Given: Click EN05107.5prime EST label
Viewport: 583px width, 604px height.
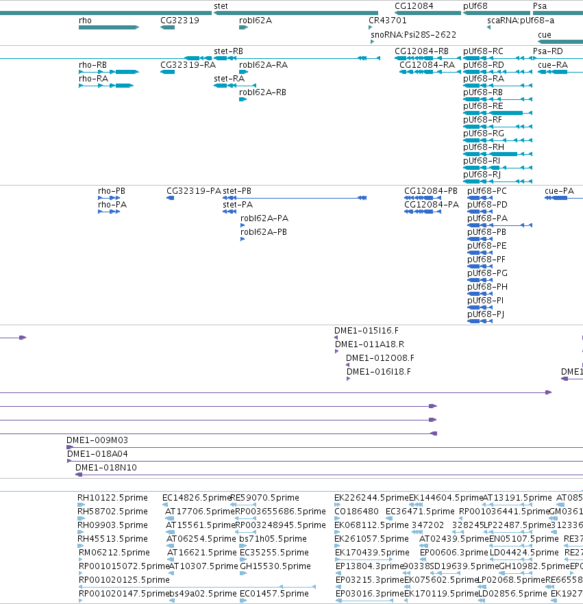Looking at the screenshot, I should pos(523,539).
